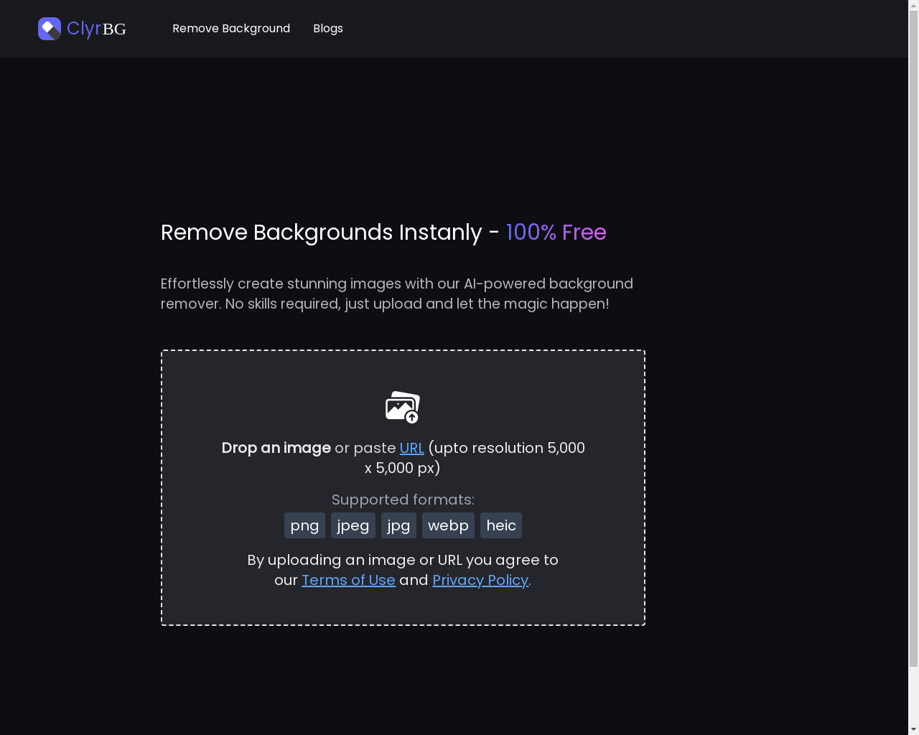Click the ClyrBG brand name text
Image resolution: width=919 pixels, height=735 pixels.
click(96, 29)
